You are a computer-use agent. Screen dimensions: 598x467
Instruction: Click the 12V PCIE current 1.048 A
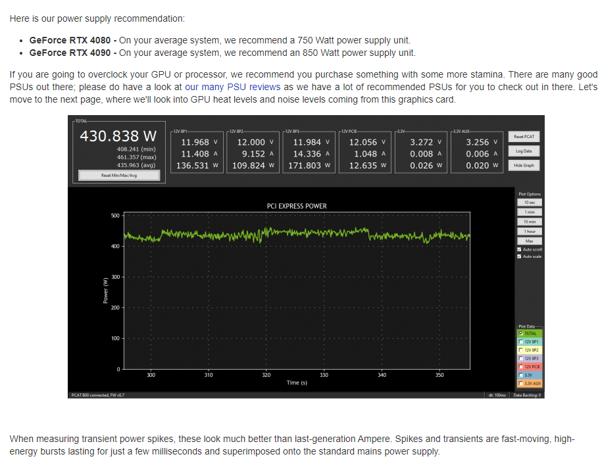click(x=370, y=154)
